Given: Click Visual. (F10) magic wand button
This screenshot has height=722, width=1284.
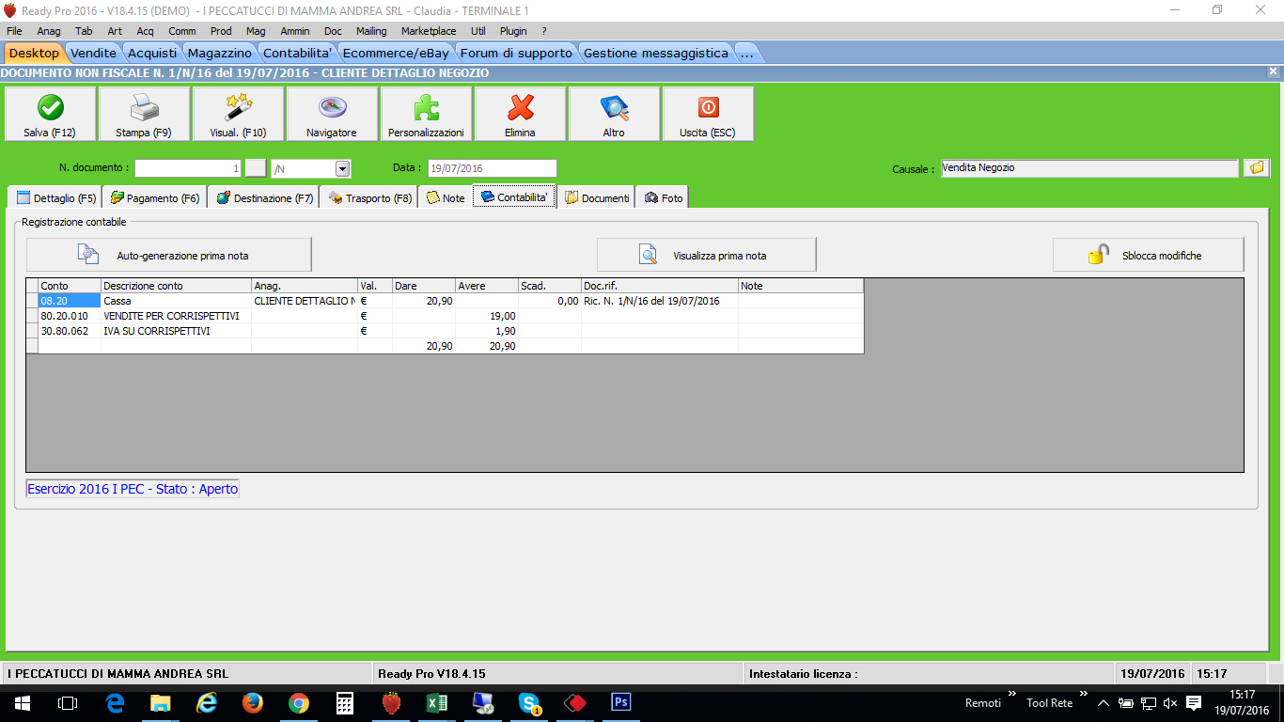Looking at the screenshot, I should (238, 114).
